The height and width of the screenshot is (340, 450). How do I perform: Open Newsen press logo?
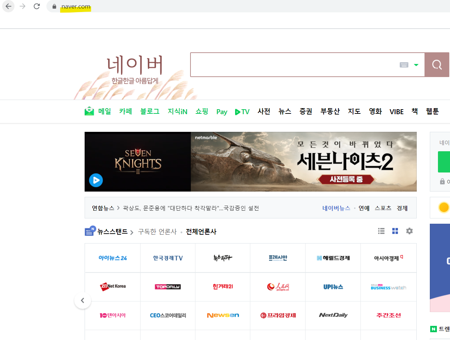[x=223, y=315]
